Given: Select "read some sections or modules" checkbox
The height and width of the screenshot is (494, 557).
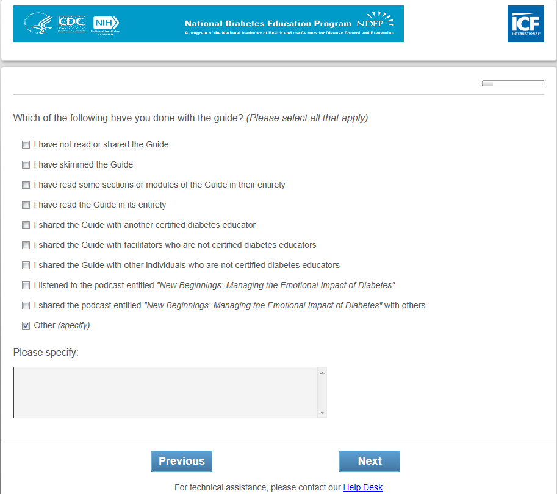Looking at the screenshot, I should [26, 185].
